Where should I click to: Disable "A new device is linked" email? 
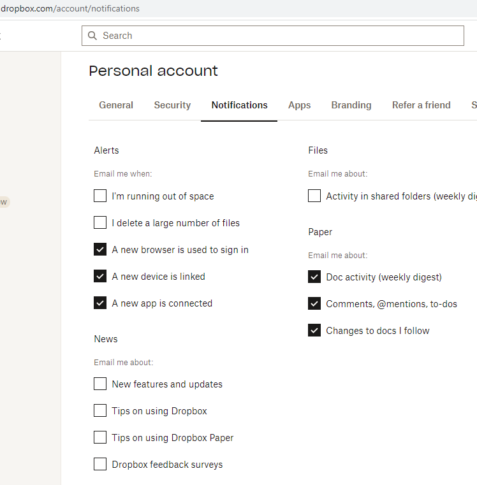tap(100, 276)
